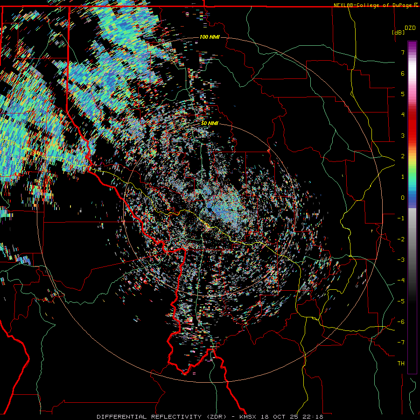This screenshot has height=420, width=420.
Task: Click the -2 value on color scale
Action: 401,239
